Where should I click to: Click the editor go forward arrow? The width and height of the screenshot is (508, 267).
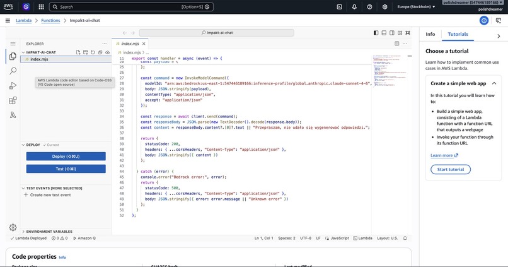[x=132, y=33]
